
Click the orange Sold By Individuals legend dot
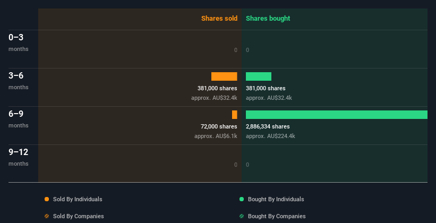[x=47, y=199]
